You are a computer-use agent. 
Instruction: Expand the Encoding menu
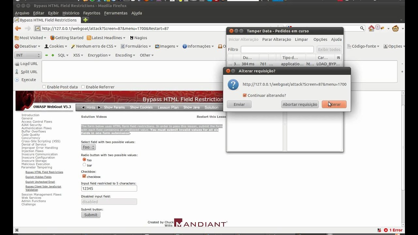pos(125,55)
